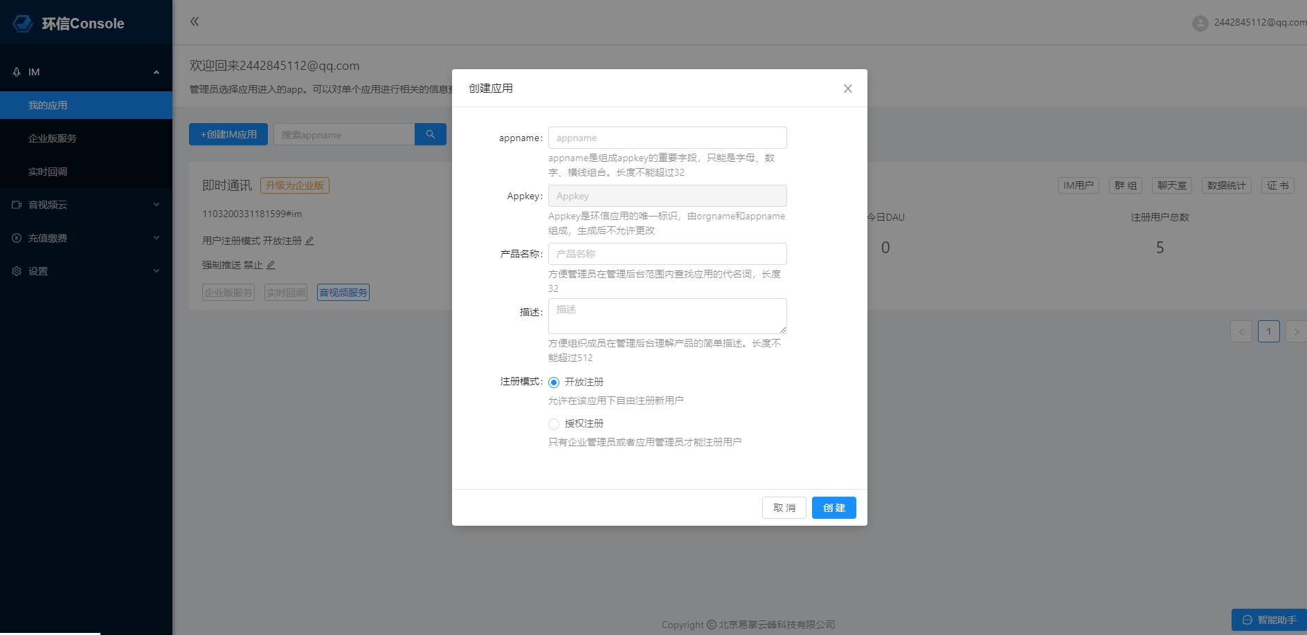Click the 取消 button in the dialog

[x=784, y=508]
